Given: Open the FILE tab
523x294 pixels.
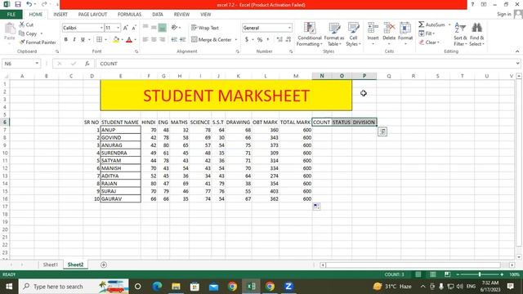Looking at the screenshot, I should (11, 15).
